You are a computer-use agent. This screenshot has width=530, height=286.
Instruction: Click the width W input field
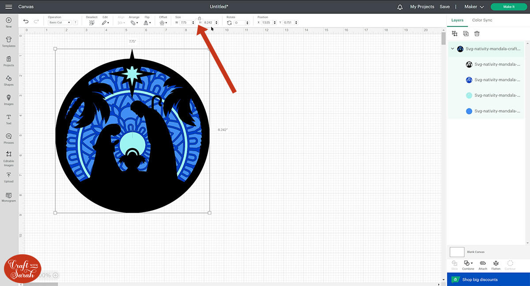pyautogui.click(x=185, y=23)
